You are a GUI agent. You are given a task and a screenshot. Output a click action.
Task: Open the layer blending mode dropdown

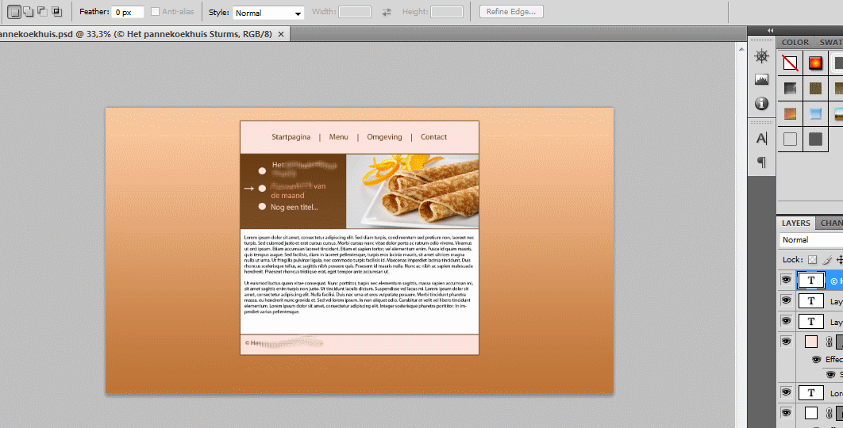click(x=810, y=239)
